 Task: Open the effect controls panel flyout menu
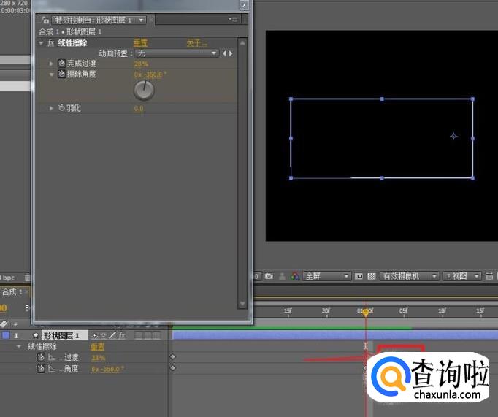coord(233,20)
